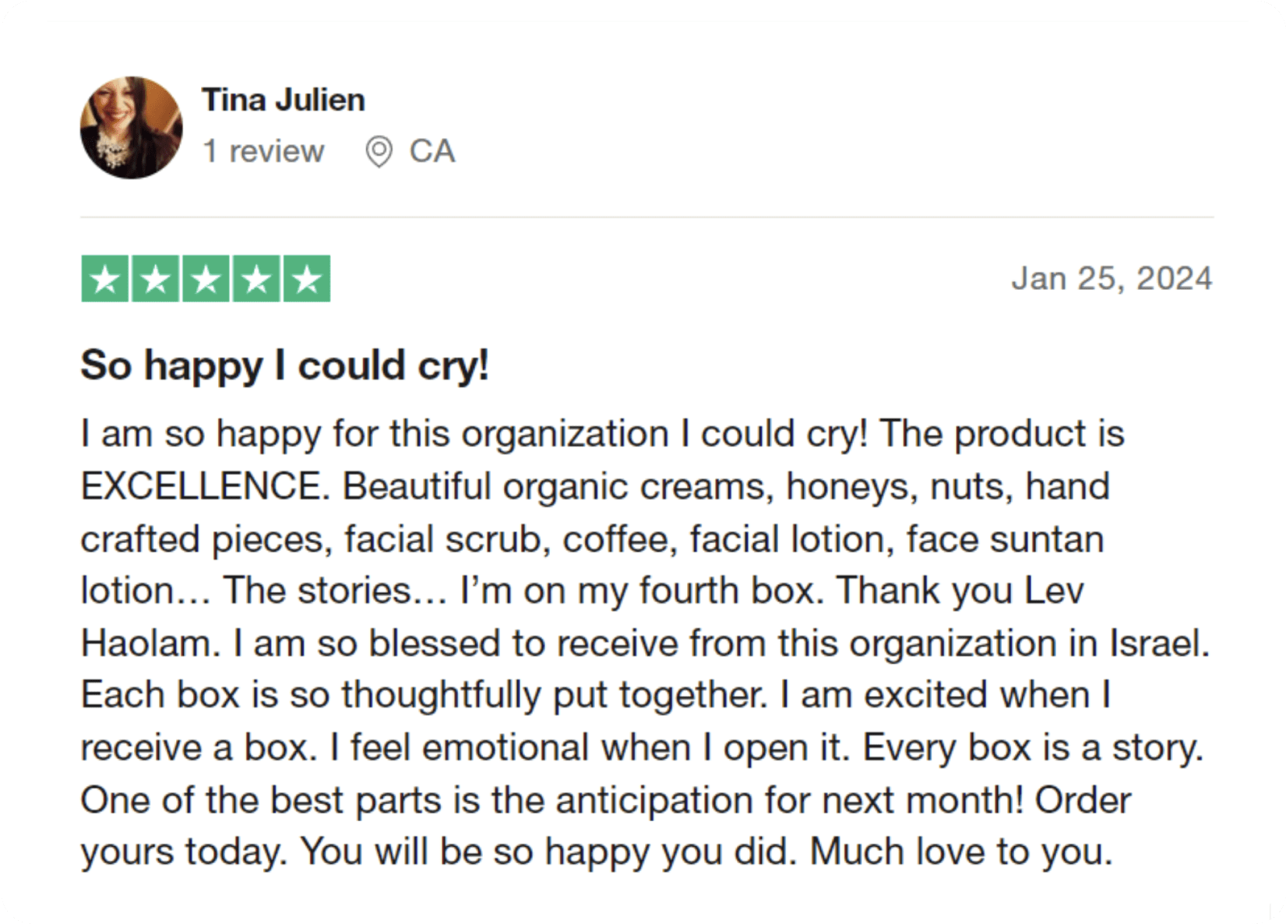Click the Jan 25, 2024 review date
This screenshot has width=1286, height=924.
[x=1111, y=279]
